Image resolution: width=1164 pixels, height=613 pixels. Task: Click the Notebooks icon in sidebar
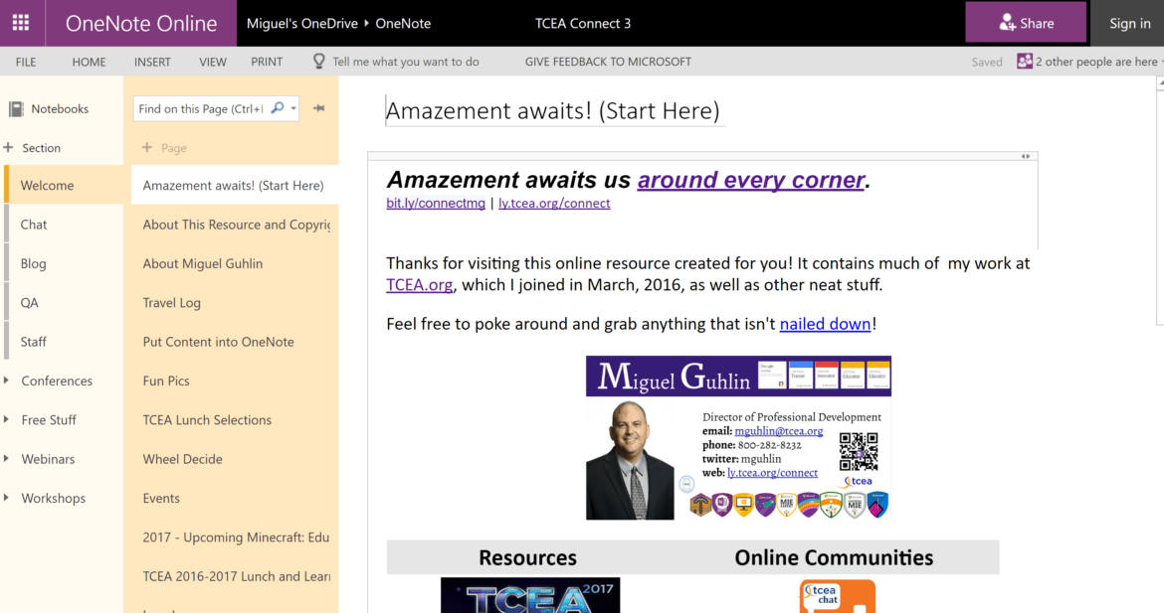click(16, 109)
